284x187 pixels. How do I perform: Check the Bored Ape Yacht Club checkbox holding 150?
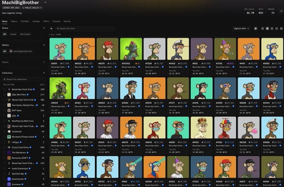(4, 89)
